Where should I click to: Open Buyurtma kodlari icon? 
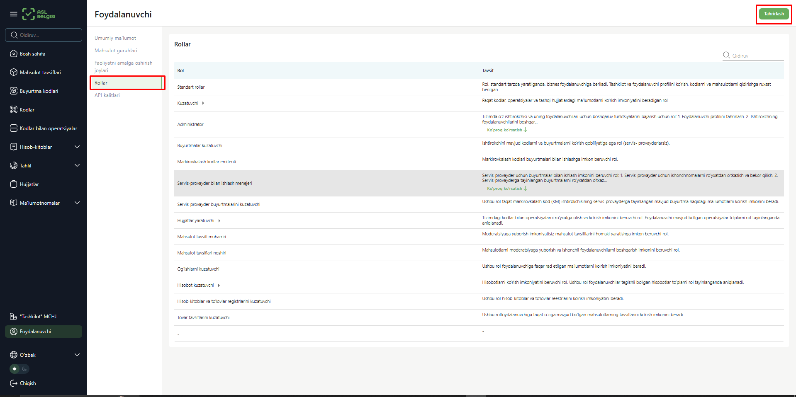pyautogui.click(x=14, y=91)
